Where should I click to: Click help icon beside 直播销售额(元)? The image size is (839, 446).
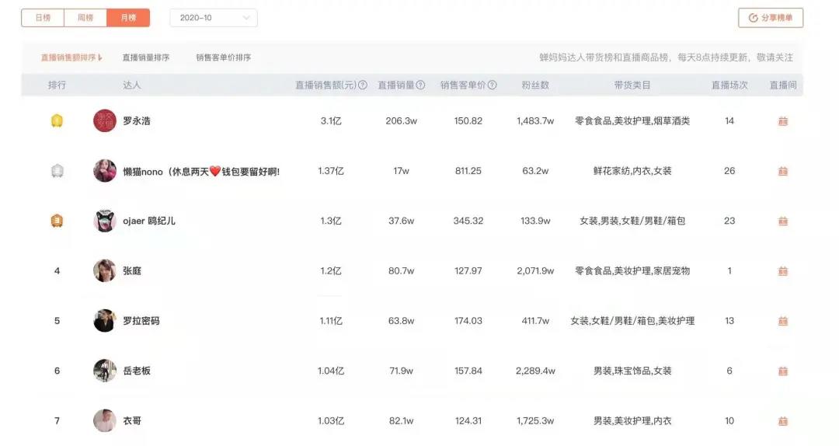(363, 85)
